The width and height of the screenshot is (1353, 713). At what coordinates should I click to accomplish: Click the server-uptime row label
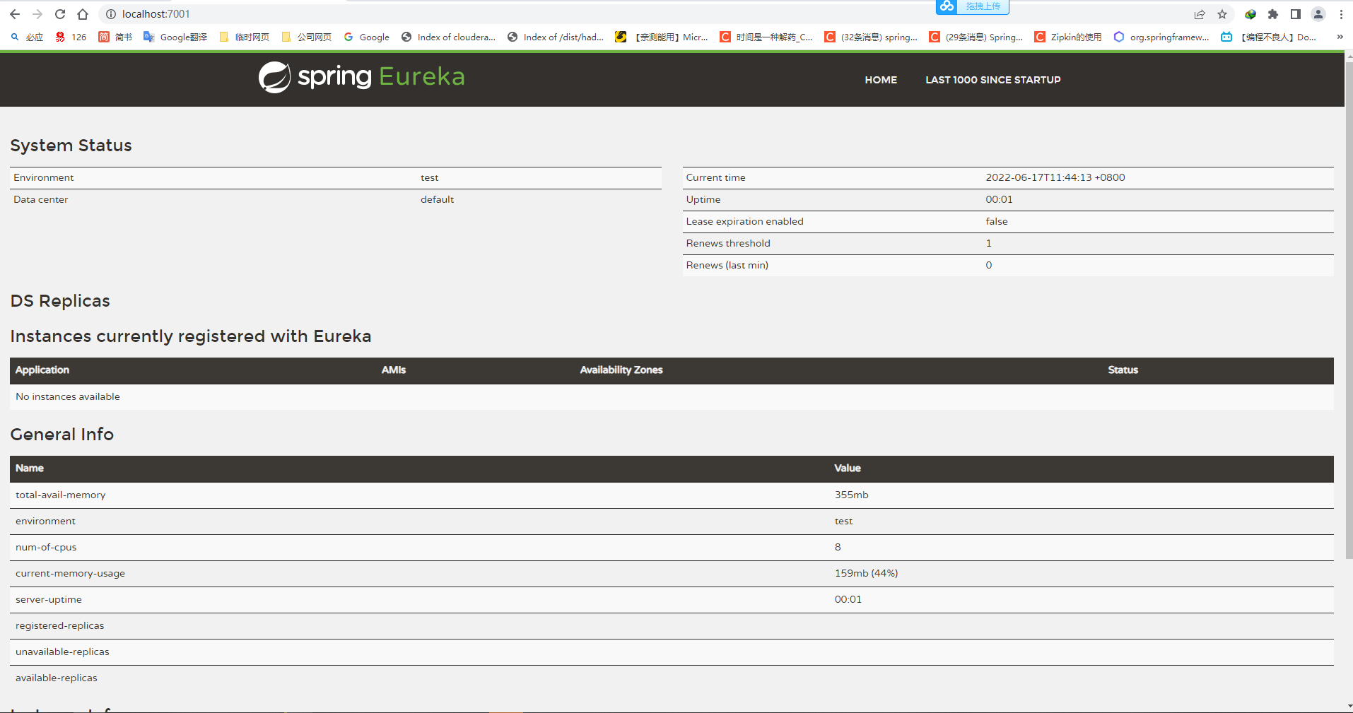[49, 599]
